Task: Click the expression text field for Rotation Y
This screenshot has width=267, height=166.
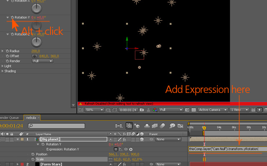Action: pos(228,149)
